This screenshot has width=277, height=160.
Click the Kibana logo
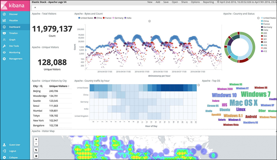[x=15, y=6]
